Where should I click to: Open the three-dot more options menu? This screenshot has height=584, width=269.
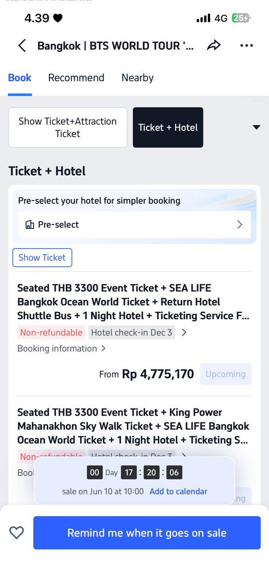click(x=247, y=46)
